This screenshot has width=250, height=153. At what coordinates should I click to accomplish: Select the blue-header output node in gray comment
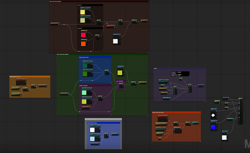[x=115, y=134]
